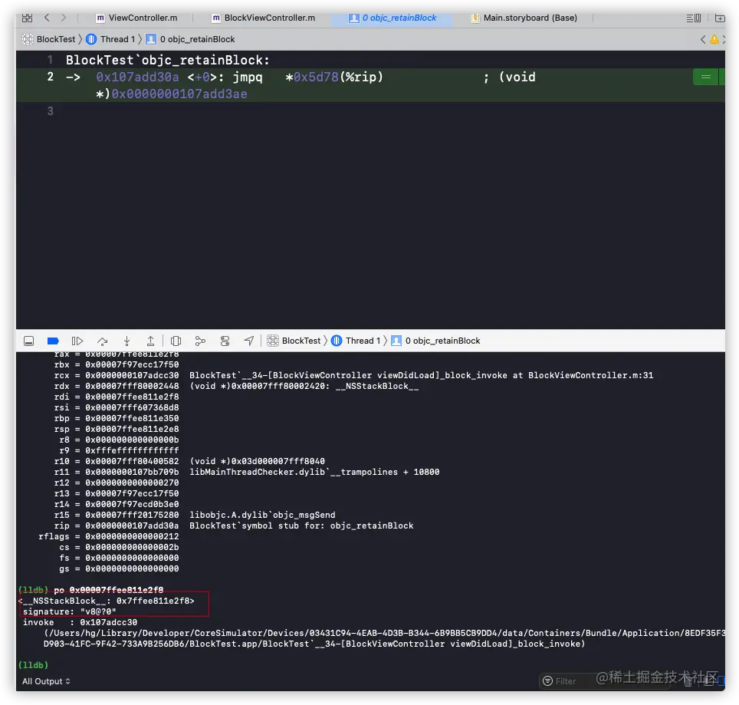
Task: Click BlockTest in the top jump bar
Action: click(49, 39)
